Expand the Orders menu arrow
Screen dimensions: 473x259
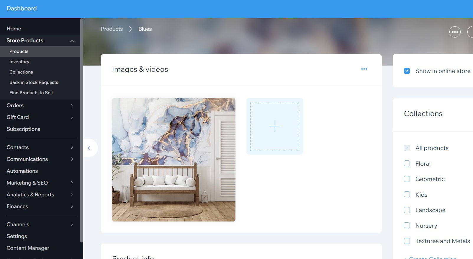[x=72, y=105]
